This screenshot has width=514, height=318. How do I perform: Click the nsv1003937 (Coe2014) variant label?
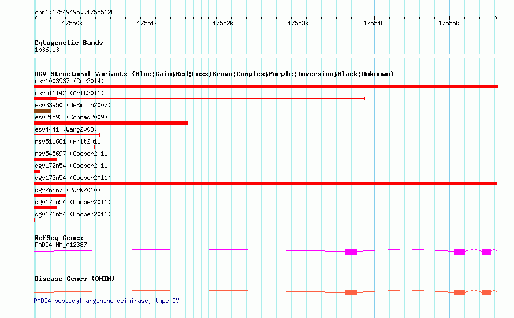point(69,81)
